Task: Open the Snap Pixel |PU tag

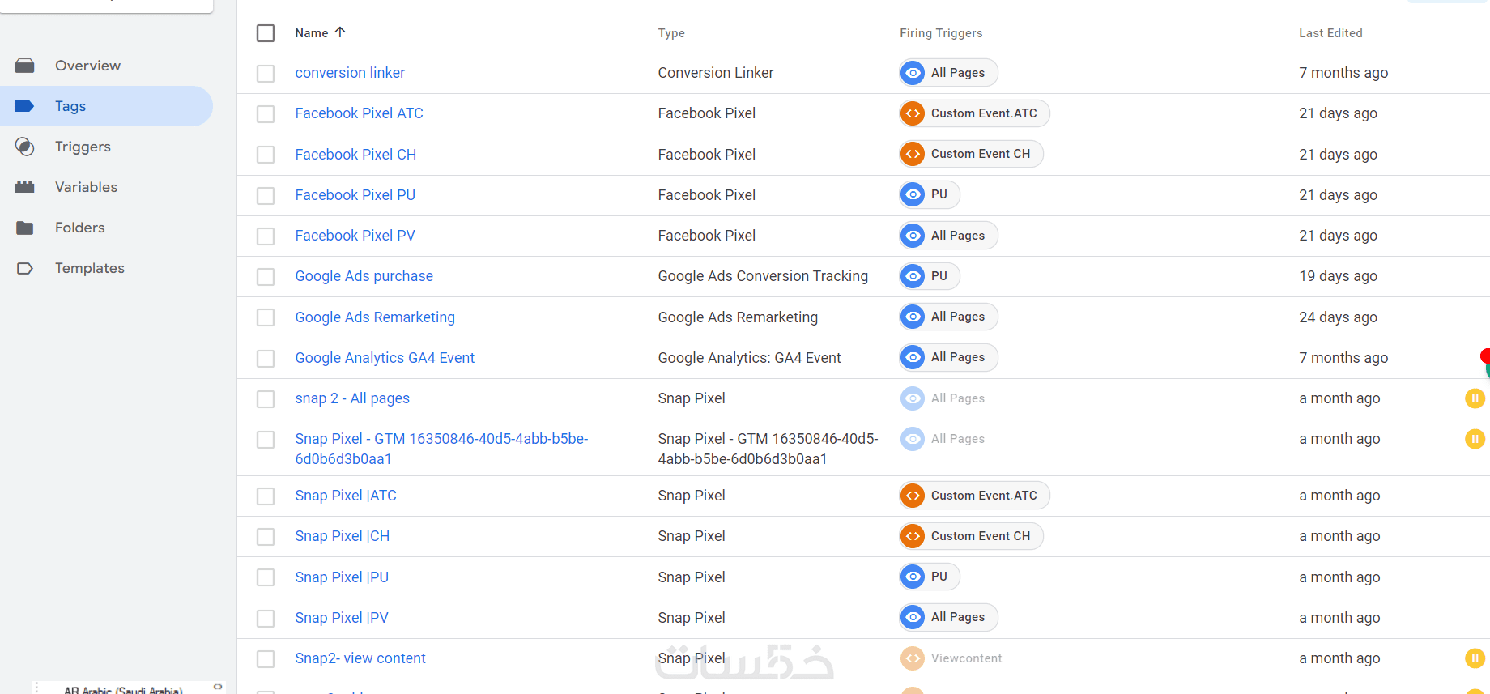Action: tap(342, 577)
